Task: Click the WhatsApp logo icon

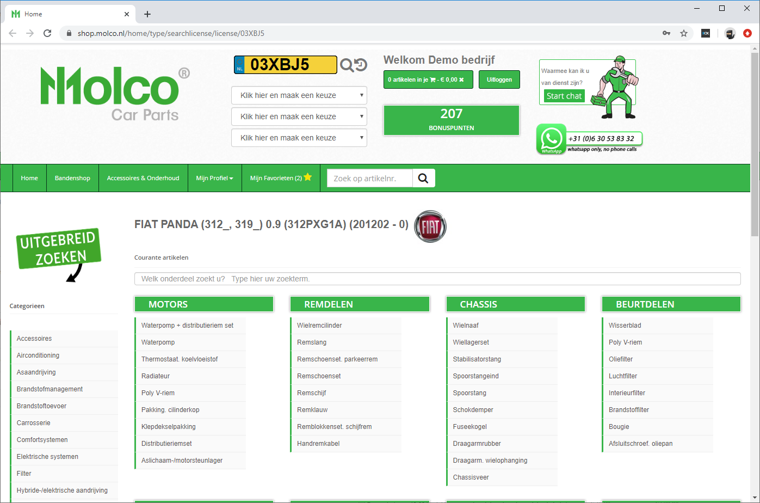Action: pyautogui.click(x=551, y=139)
